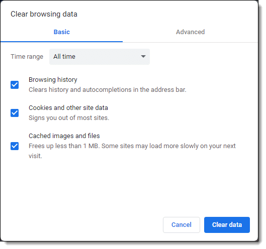Switch to the Advanced tab

pyautogui.click(x=190, y=32)
